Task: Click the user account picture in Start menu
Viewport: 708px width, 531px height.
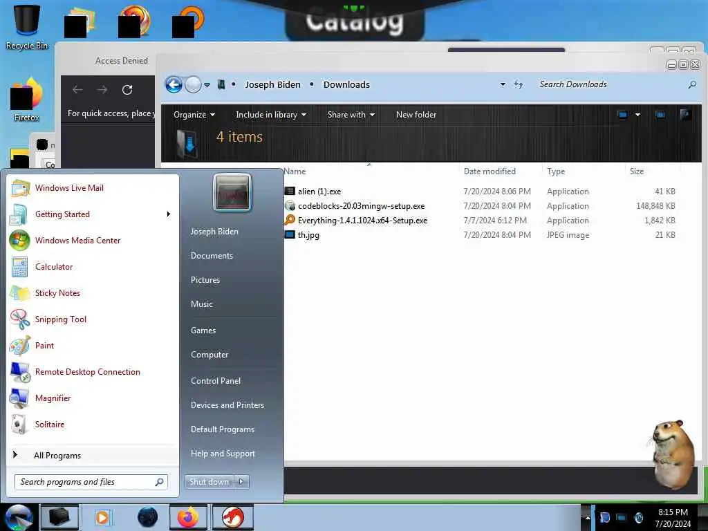Action: point(232,193)
